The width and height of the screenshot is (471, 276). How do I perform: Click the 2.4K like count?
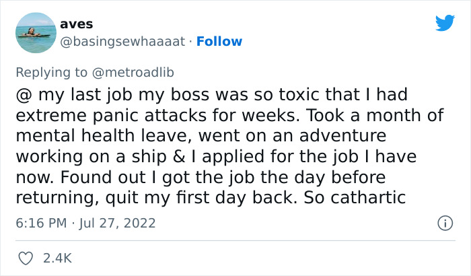[x=57, y=258]
